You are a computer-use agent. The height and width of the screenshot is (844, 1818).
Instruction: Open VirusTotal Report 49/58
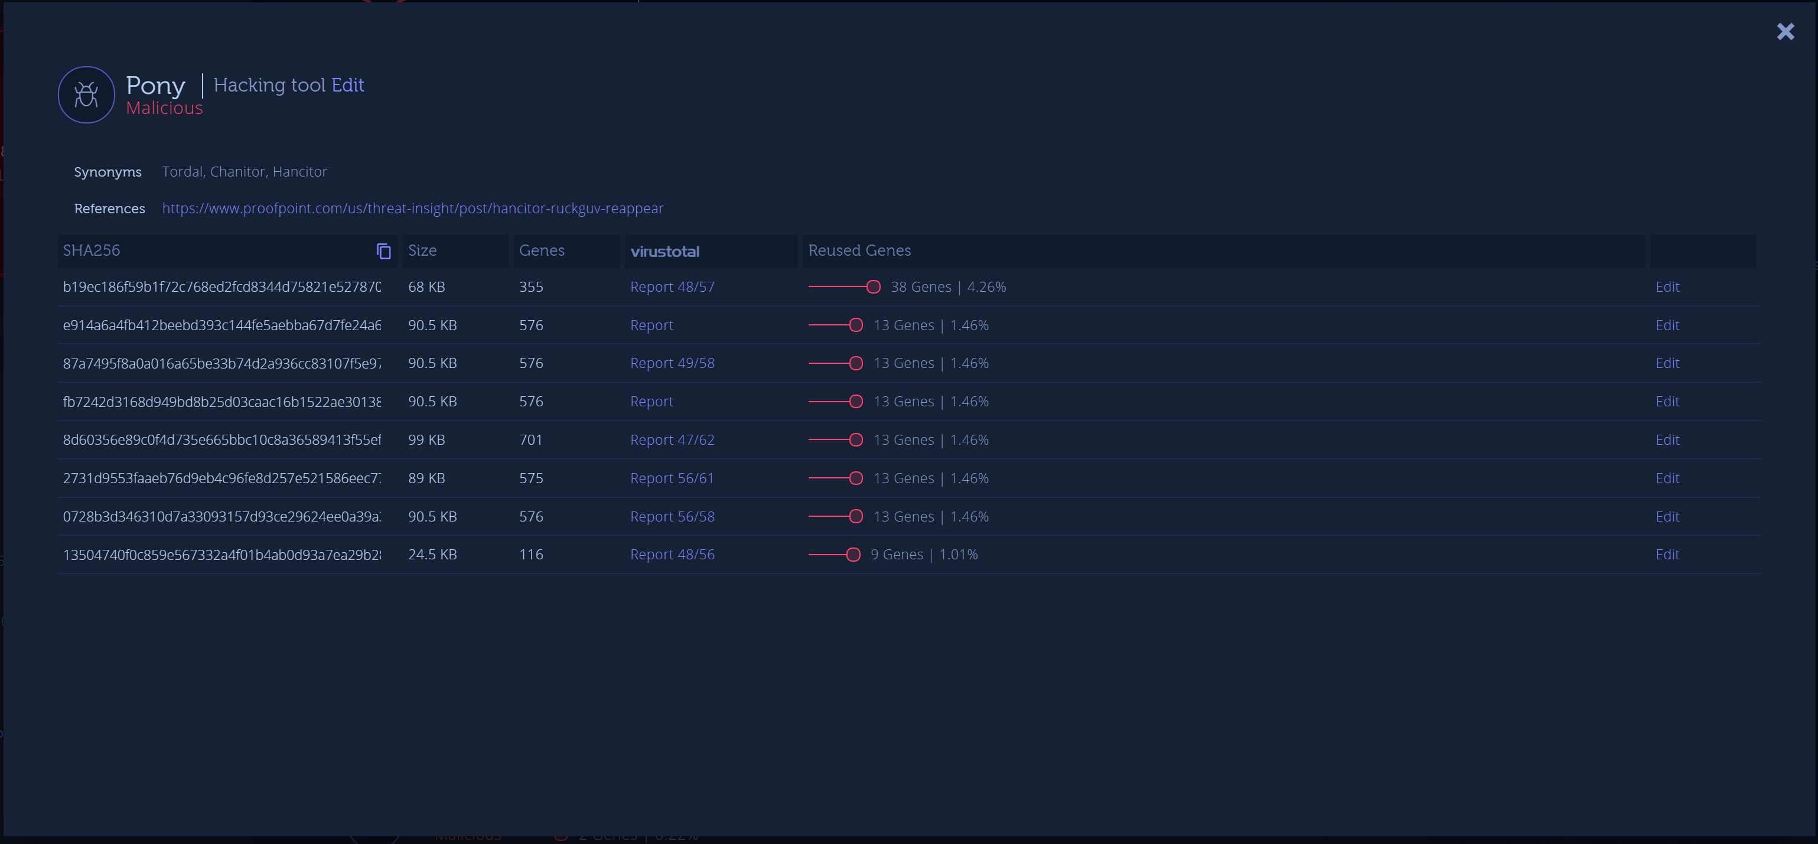point(672,363)
